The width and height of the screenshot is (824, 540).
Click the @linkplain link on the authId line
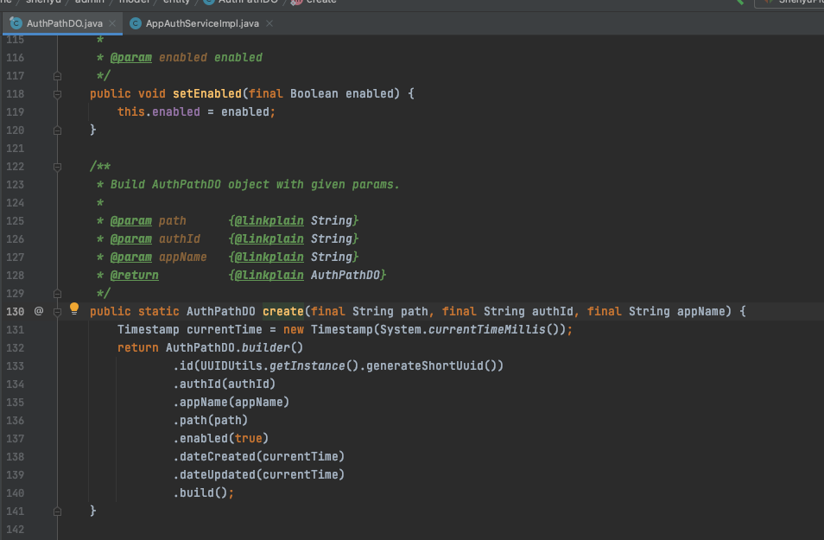[269, 238]
